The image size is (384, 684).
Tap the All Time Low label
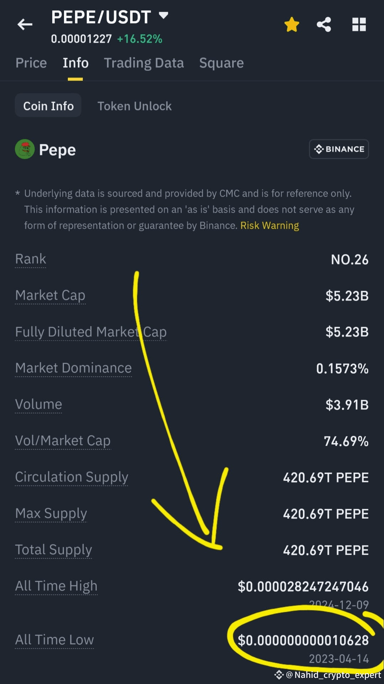click(54, 640)
